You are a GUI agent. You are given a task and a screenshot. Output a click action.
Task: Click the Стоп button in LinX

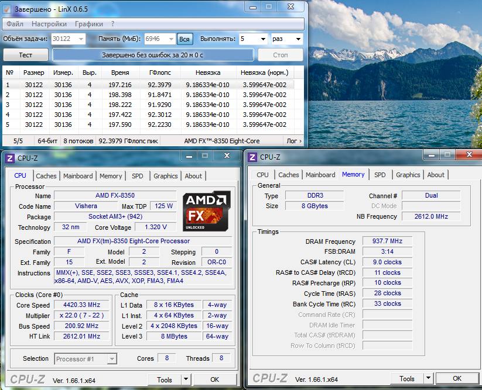[281, 55]
